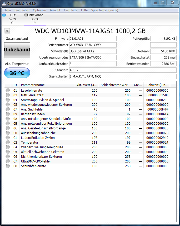
Task: Click status circle of Aktuell schwebende Sektoren
Action: (8, 152)
